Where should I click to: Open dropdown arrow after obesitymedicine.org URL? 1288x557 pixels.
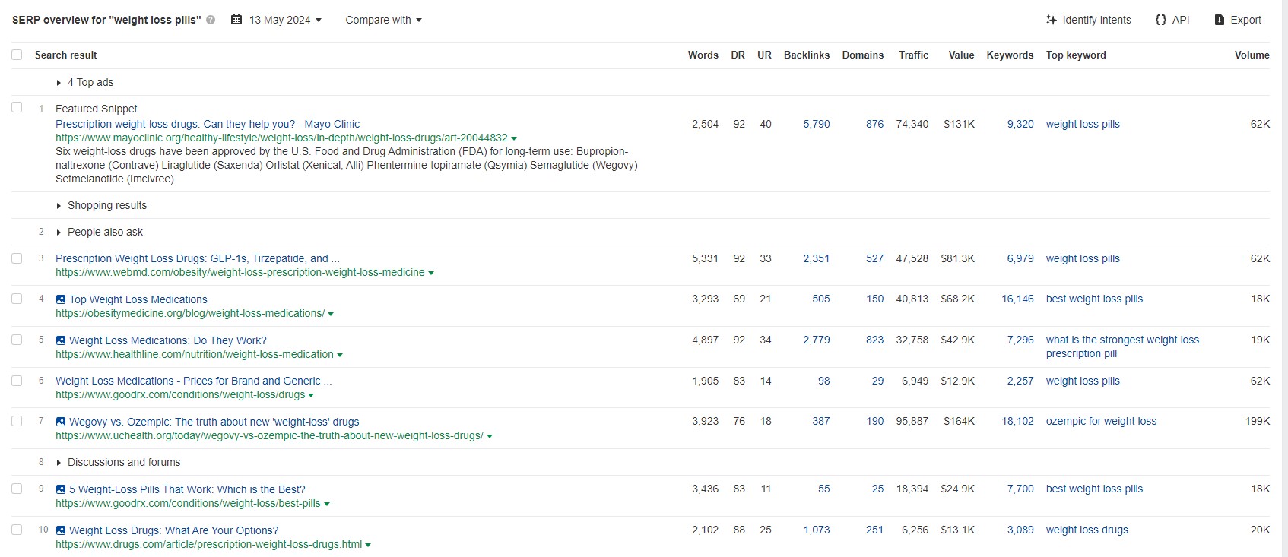pos(331,314)
